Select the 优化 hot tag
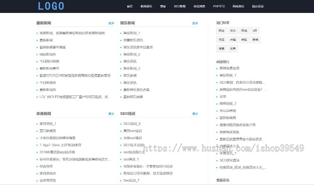 pyautogui.click(x=233, y=31)
